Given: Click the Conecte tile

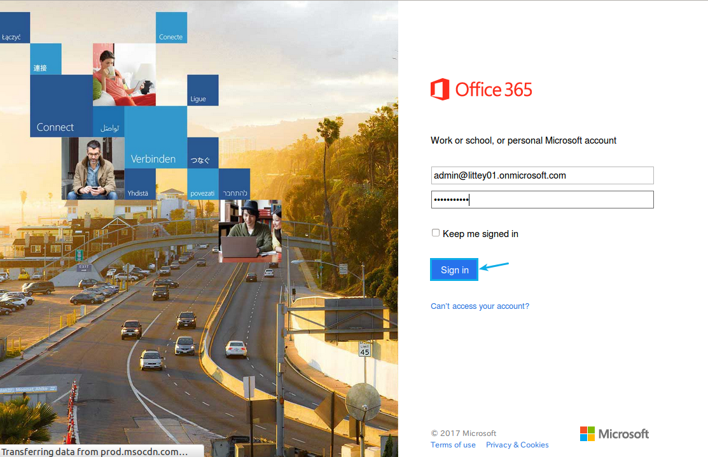Looking at the screenshot, I should tap(172, 27).
